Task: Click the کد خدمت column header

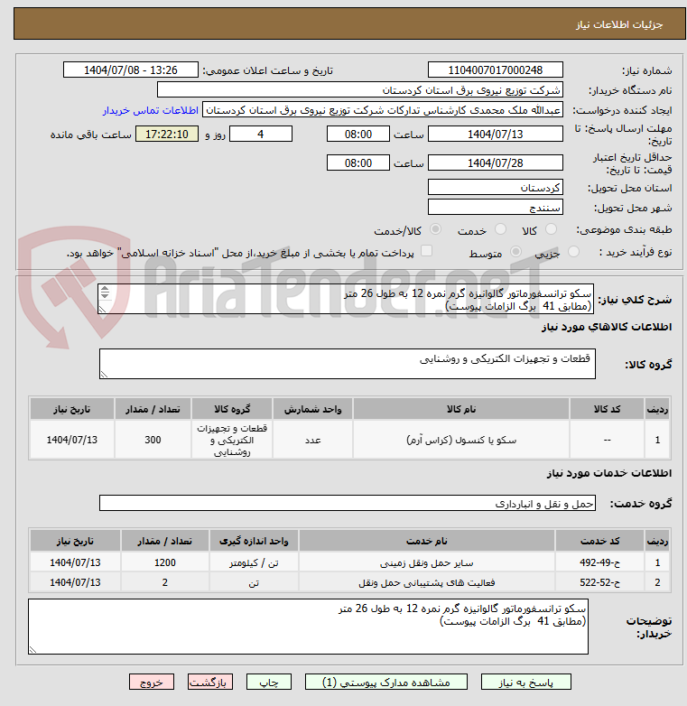Action: coord(599,541)
